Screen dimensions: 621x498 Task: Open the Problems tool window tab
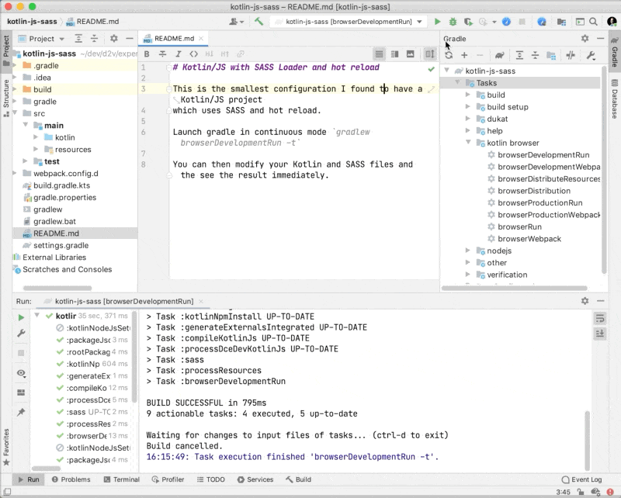tap(71, 479)
